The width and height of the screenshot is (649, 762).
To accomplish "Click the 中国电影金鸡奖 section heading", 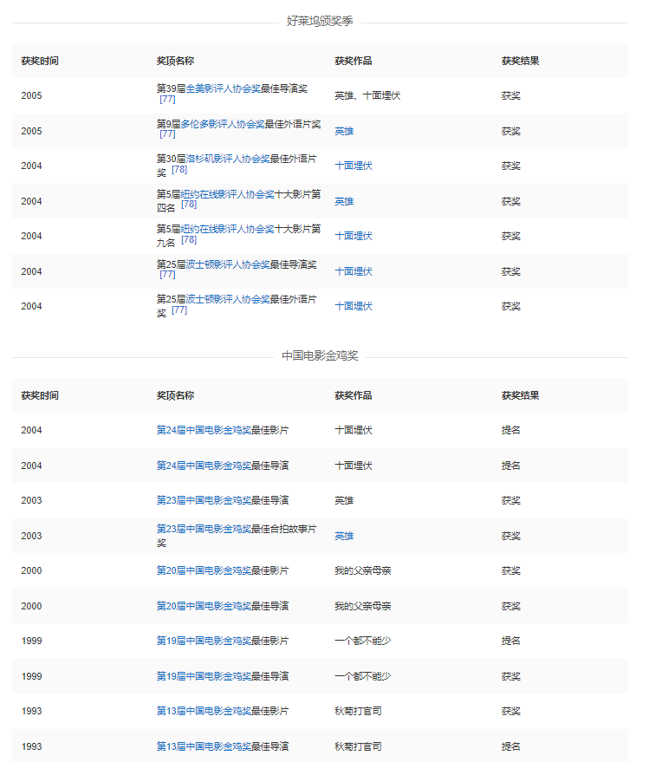I will click(x=320, y=356).
